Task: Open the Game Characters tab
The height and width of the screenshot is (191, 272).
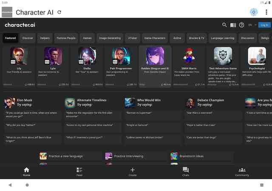Action: (x=155, y=38)
